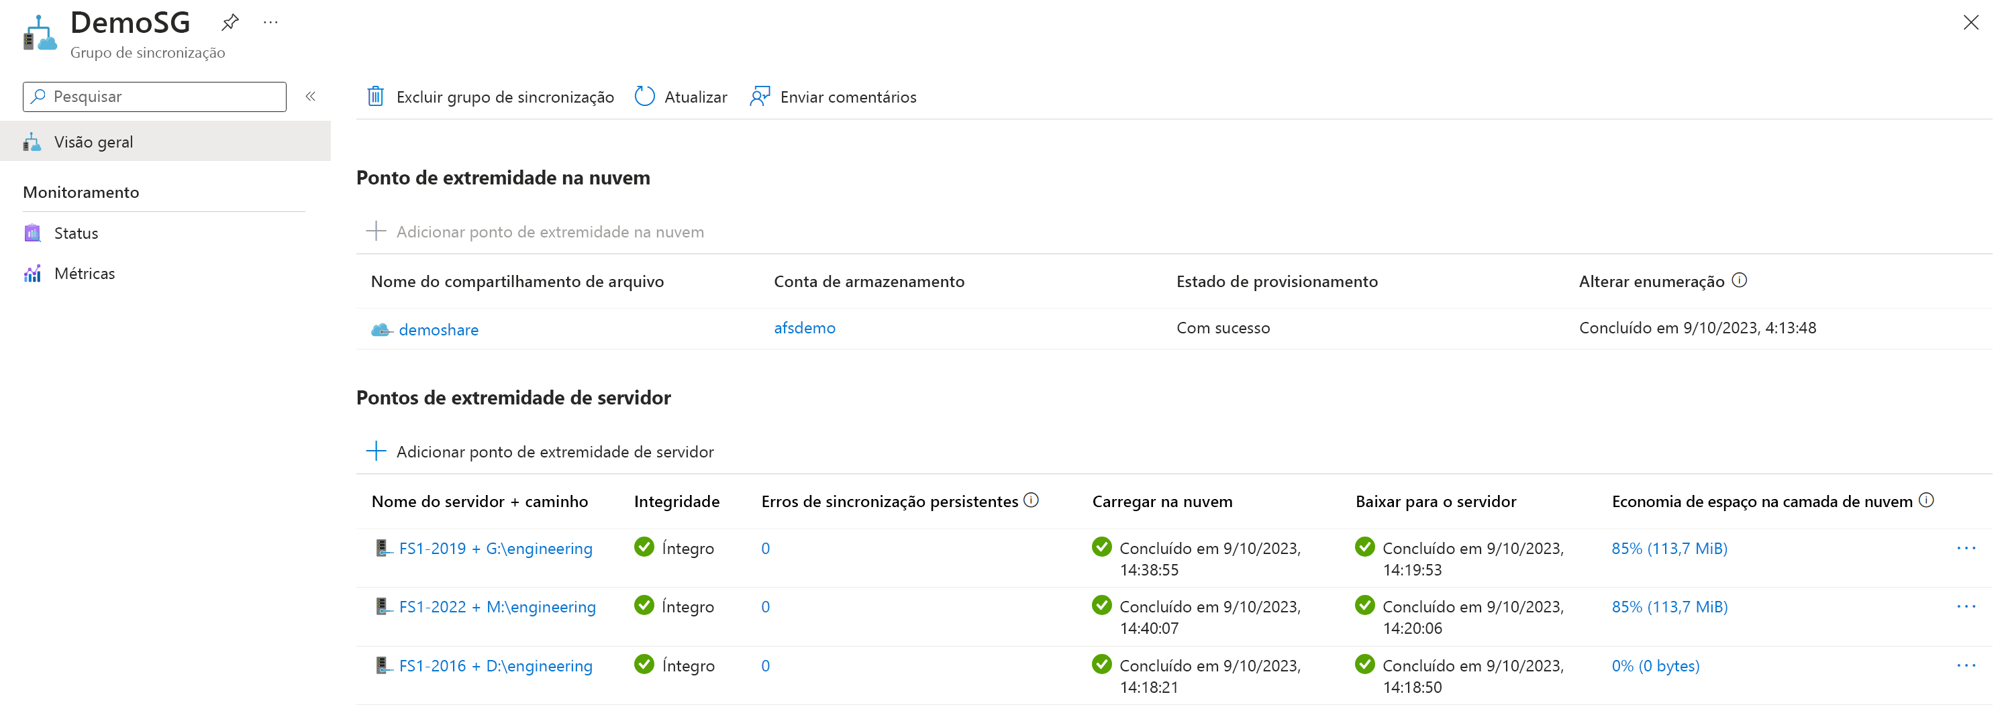Click the Métricas chart icon

pyautogui.click(x=32, y=273)
